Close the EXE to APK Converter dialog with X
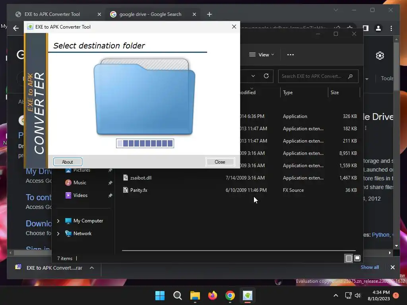 point(234,27)
